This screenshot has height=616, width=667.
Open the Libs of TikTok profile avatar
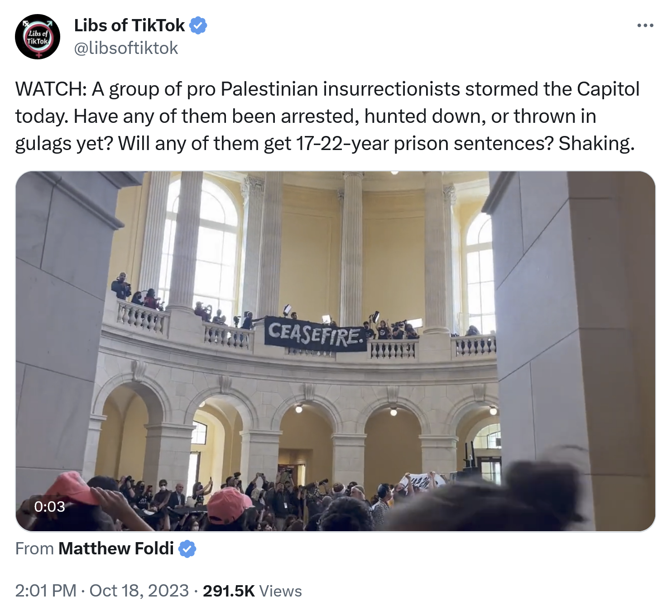38,37
